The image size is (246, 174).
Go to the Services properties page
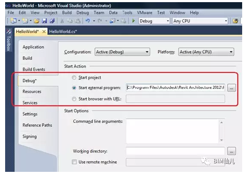(x=30, y=102)
